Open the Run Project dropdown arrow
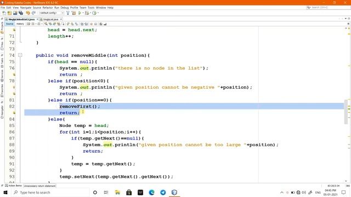 [83, 13]
